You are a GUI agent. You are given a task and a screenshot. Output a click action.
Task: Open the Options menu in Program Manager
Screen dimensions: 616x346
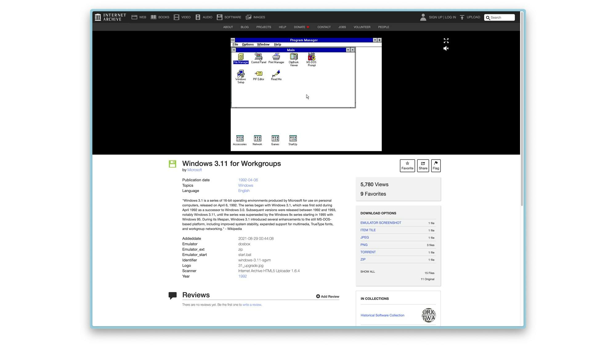(x=248, y=44)
